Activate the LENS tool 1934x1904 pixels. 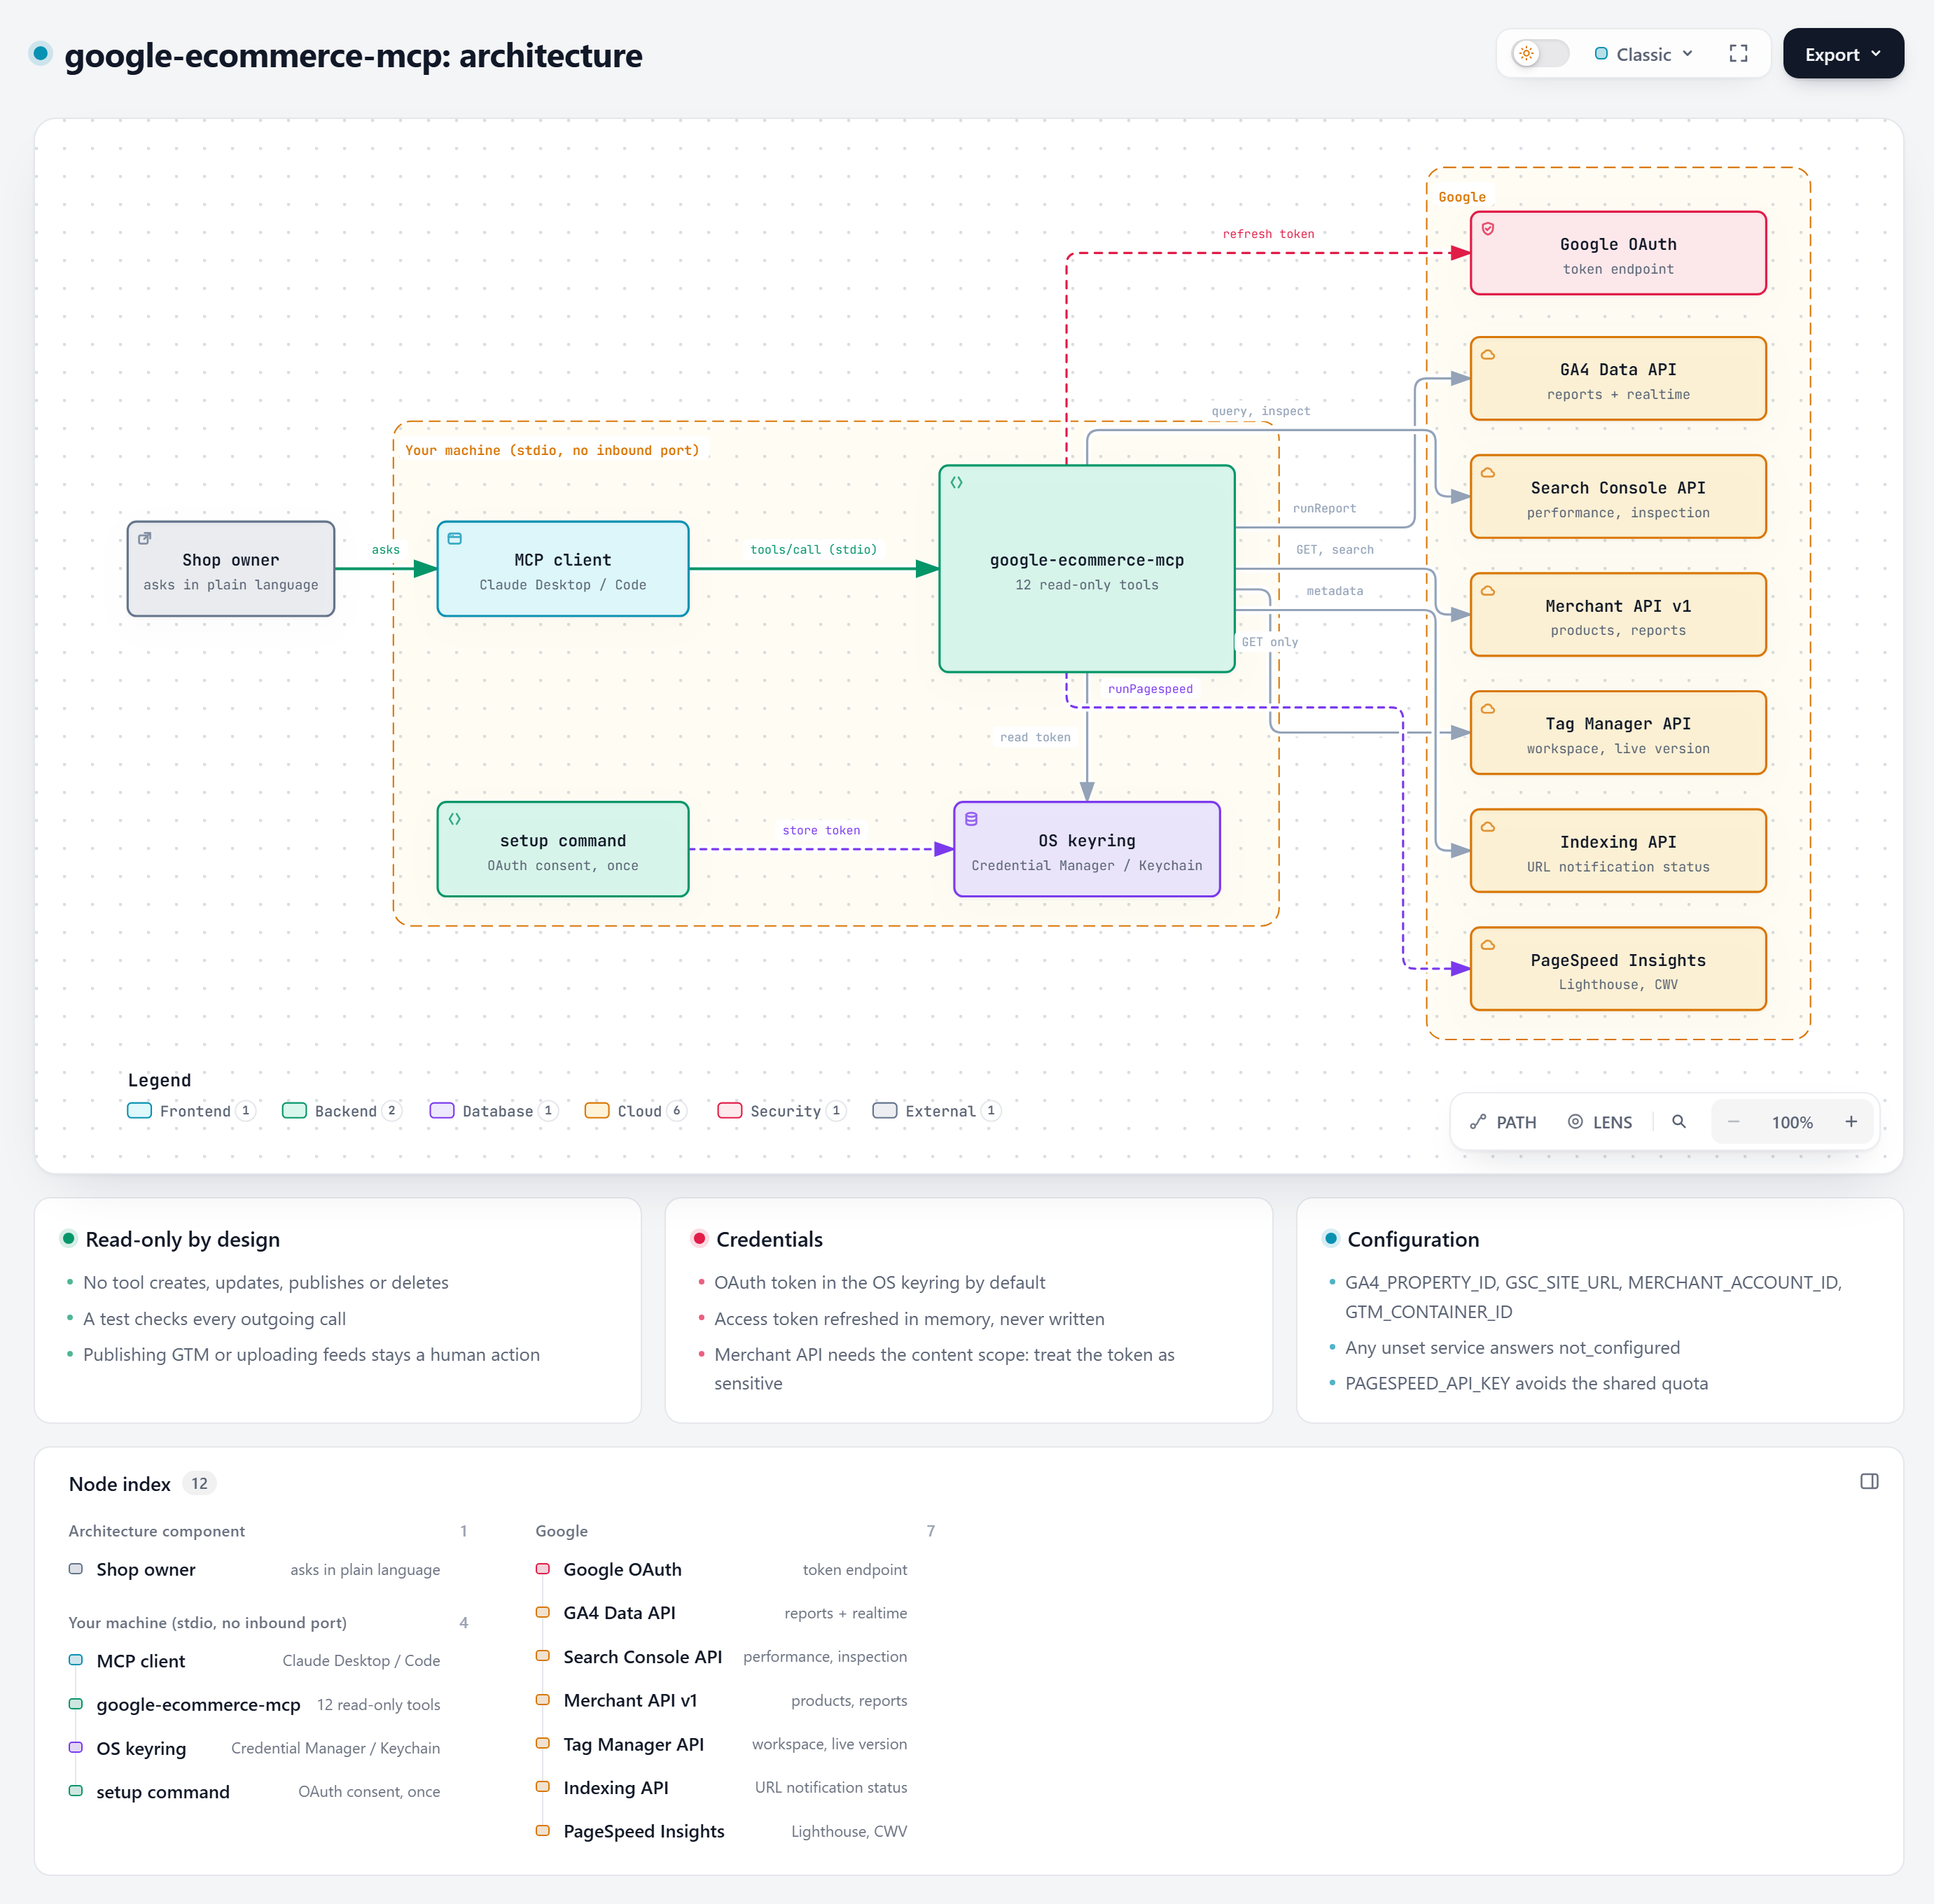(1600, 1122)
